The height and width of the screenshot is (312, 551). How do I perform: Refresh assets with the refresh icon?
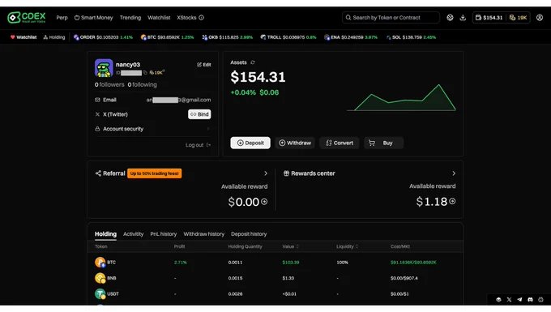[253, 62]
